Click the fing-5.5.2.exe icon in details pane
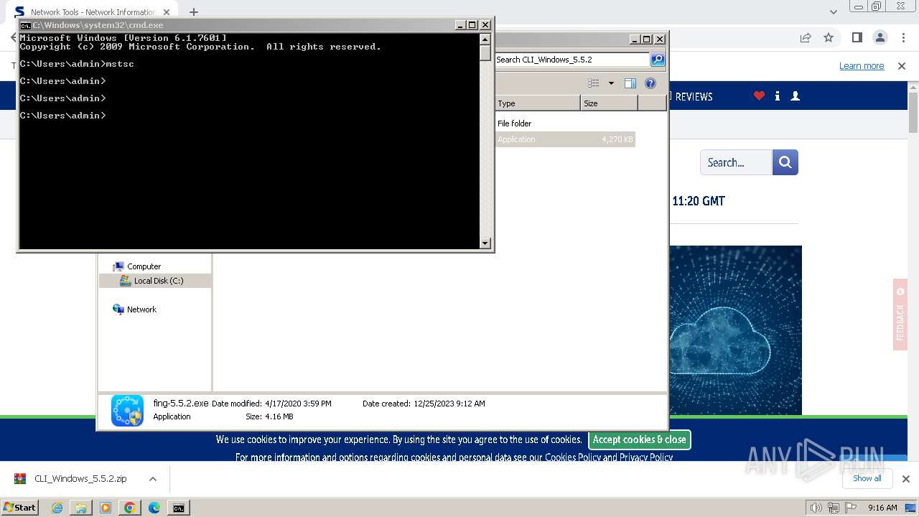This screenshot has width=919, height=517. 127,410
